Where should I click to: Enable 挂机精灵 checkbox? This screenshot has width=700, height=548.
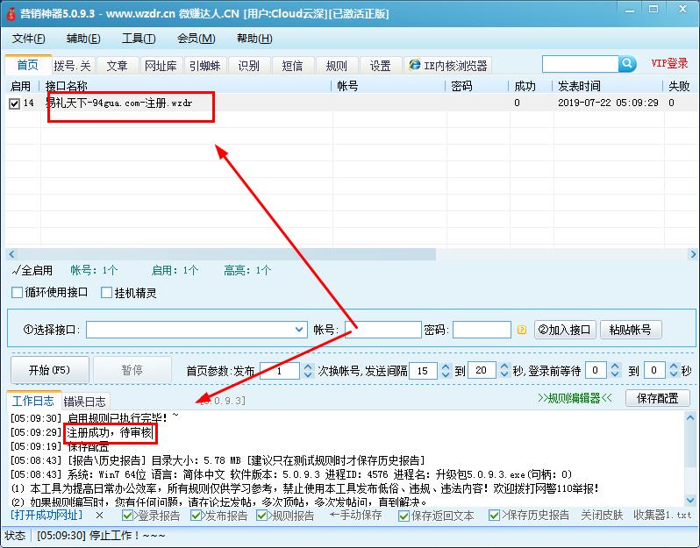[x=106, y=292]
